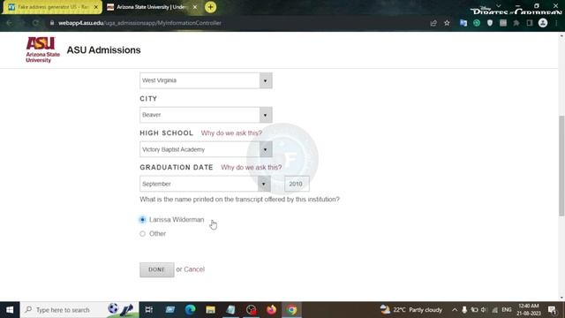Select the Larissa Wilderman radio option
565x318 pixels.
(x=142, y=220)
